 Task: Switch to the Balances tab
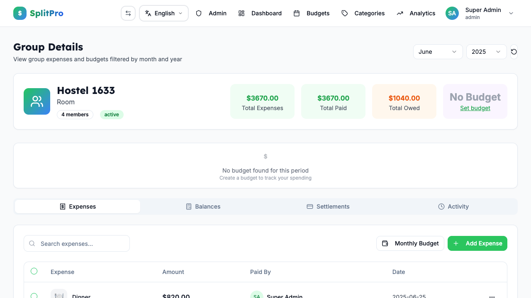[203, 206]
